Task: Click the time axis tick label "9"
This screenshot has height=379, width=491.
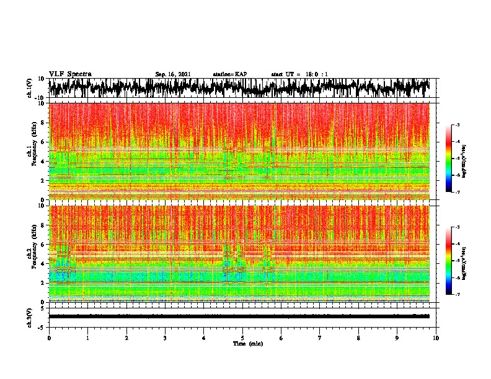Action: pyautogui.click(x=397, y=338)
